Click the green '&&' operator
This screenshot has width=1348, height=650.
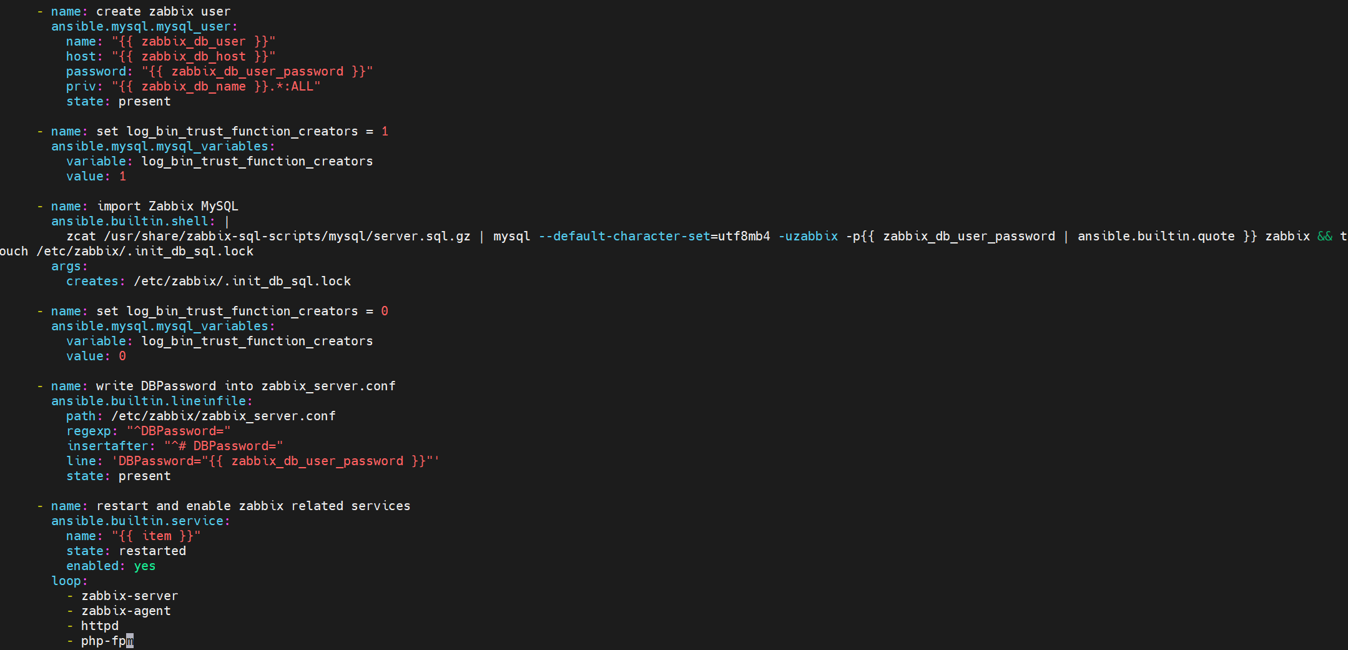tap(1325, 236)
